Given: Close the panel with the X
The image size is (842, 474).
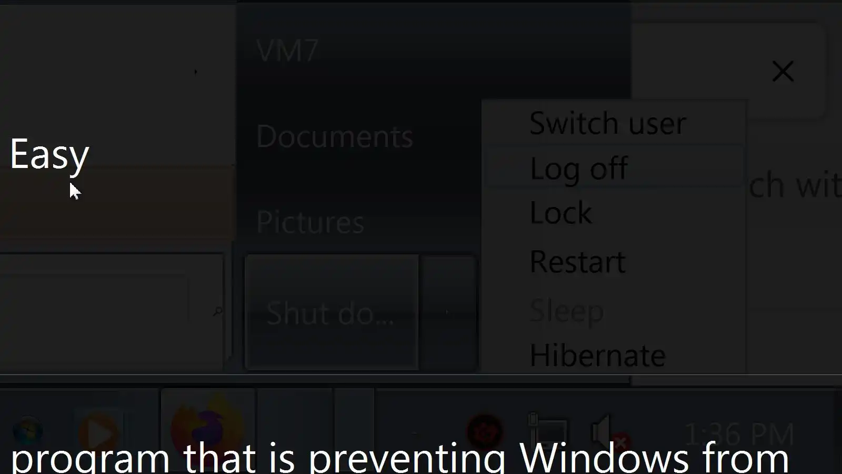Looking at the screenshot, I should [783, 71].
